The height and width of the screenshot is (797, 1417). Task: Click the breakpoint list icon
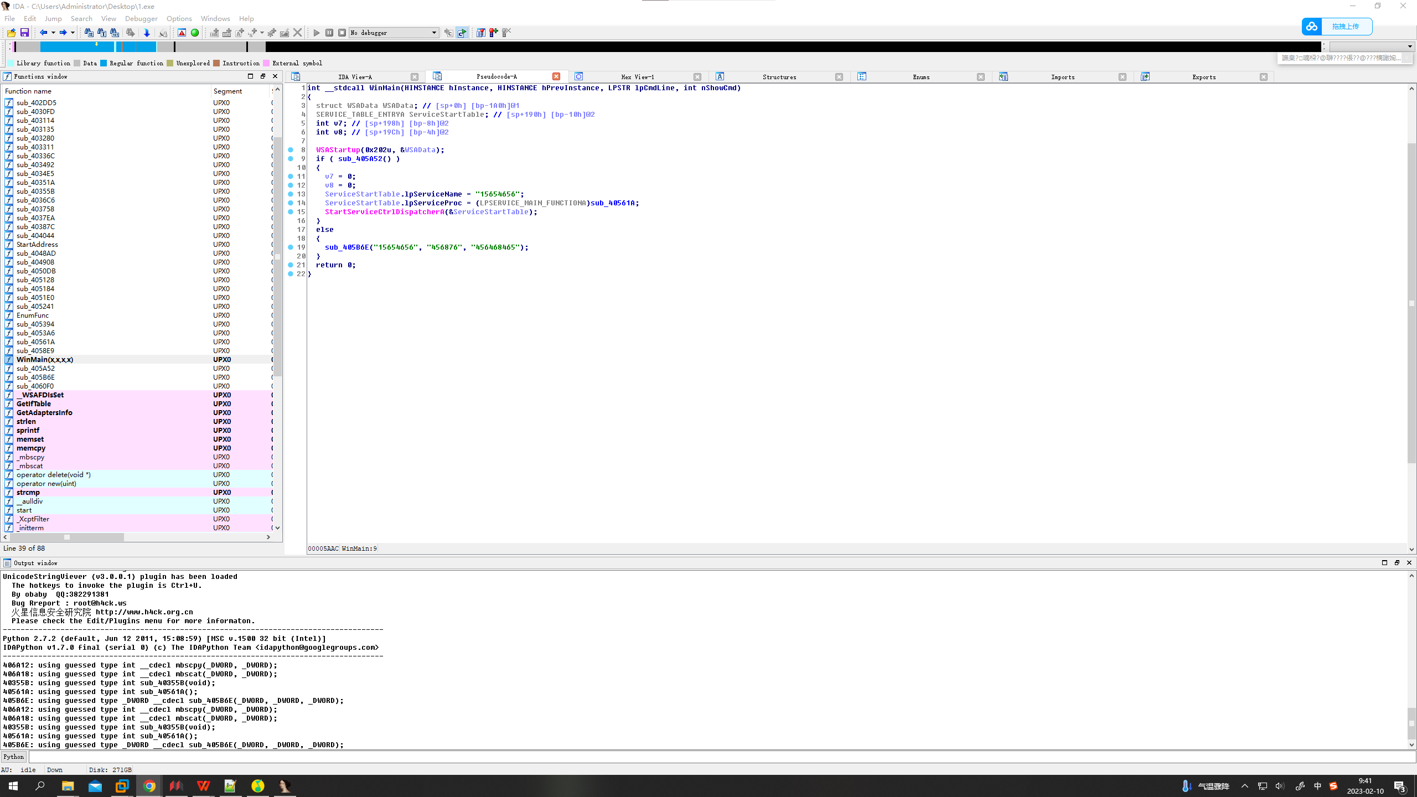(x=480, y=33)
